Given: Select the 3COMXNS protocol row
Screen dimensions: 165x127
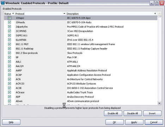Looking at the screenshot, I should 81,31.
